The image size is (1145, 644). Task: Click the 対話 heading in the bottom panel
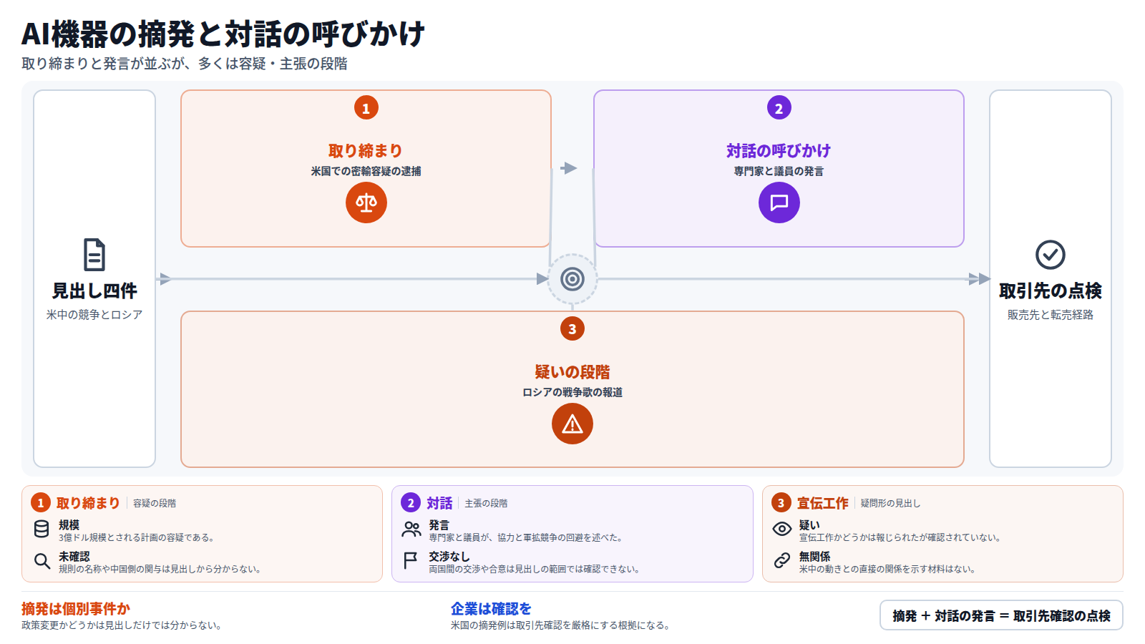point(439,503)
